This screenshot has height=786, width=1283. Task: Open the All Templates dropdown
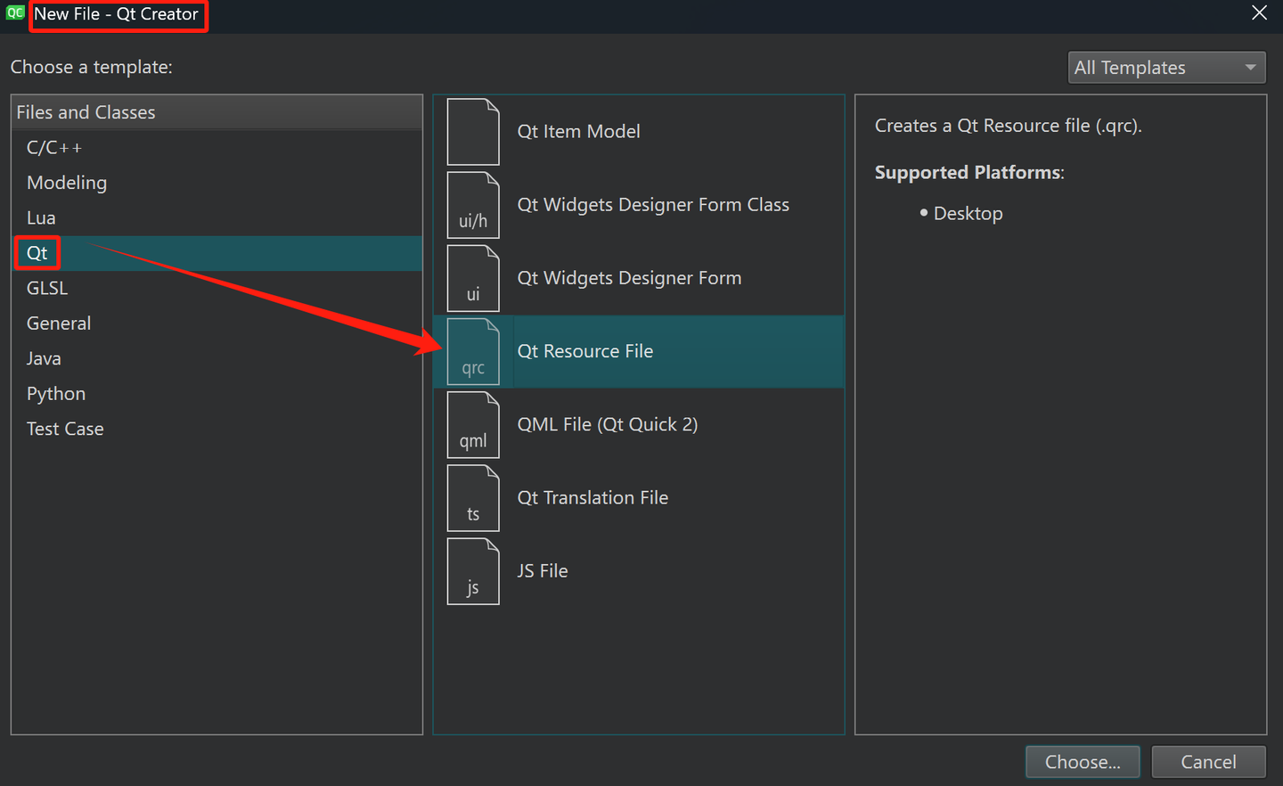coord(1166,68)
